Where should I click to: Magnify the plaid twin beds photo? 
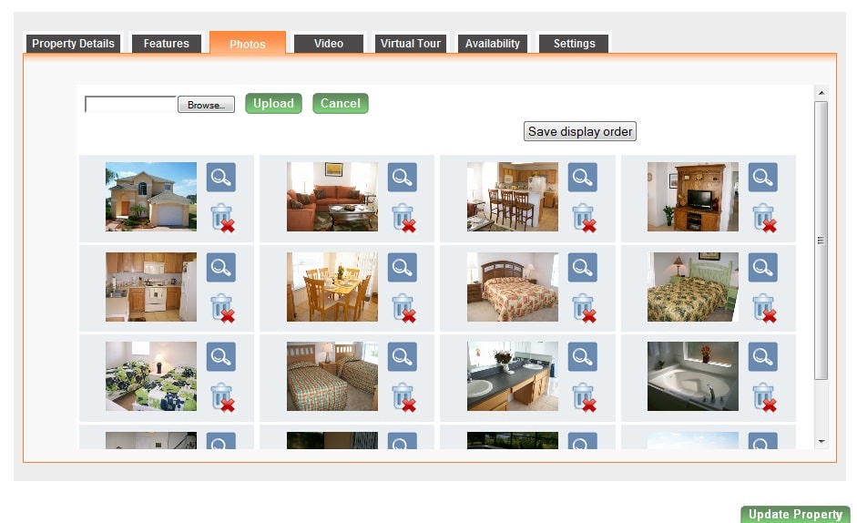(x=403, y=356)
